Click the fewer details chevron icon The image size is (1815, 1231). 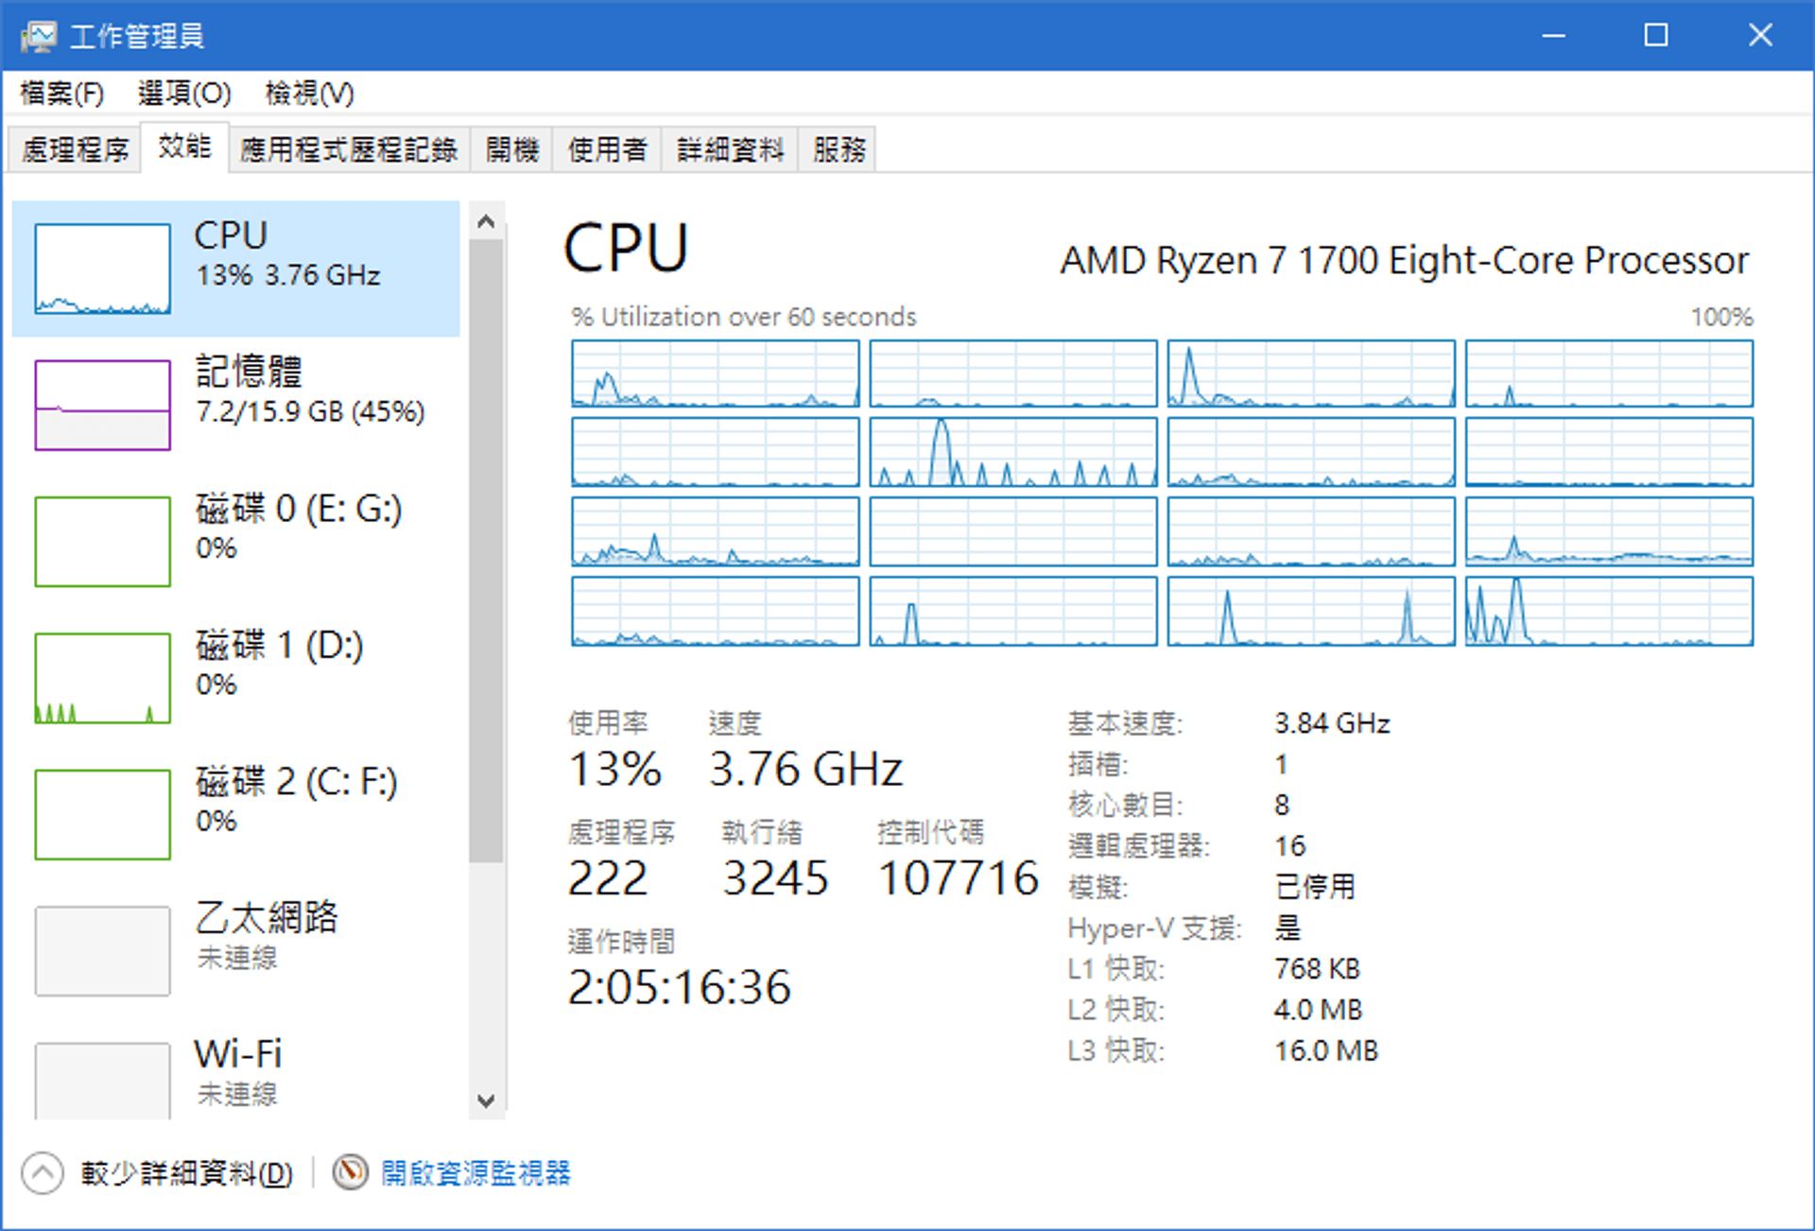point(43,1173)
